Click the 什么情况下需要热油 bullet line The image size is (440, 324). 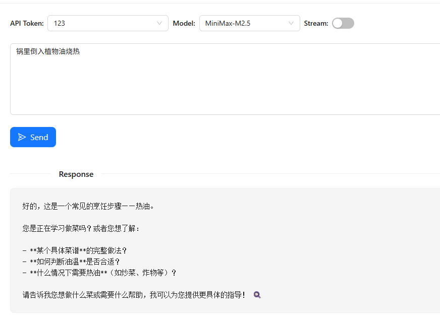[99, 273]
